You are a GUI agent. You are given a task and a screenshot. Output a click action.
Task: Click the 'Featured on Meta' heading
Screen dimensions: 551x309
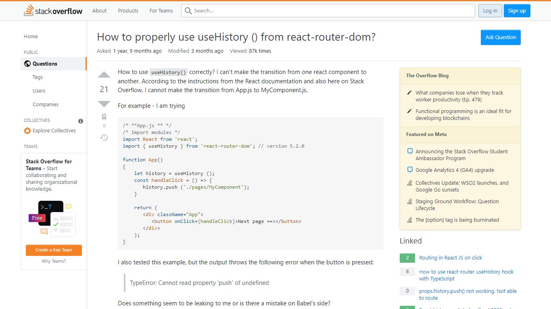coord(426,134)
